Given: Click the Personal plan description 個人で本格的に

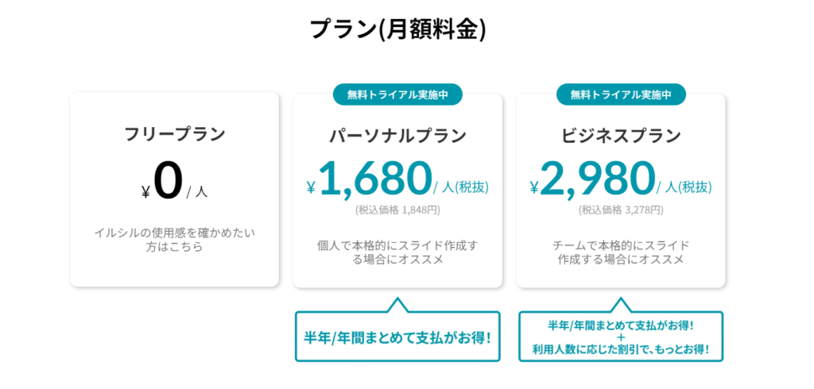Looking at the screenshot, I should tap(397, 252).
